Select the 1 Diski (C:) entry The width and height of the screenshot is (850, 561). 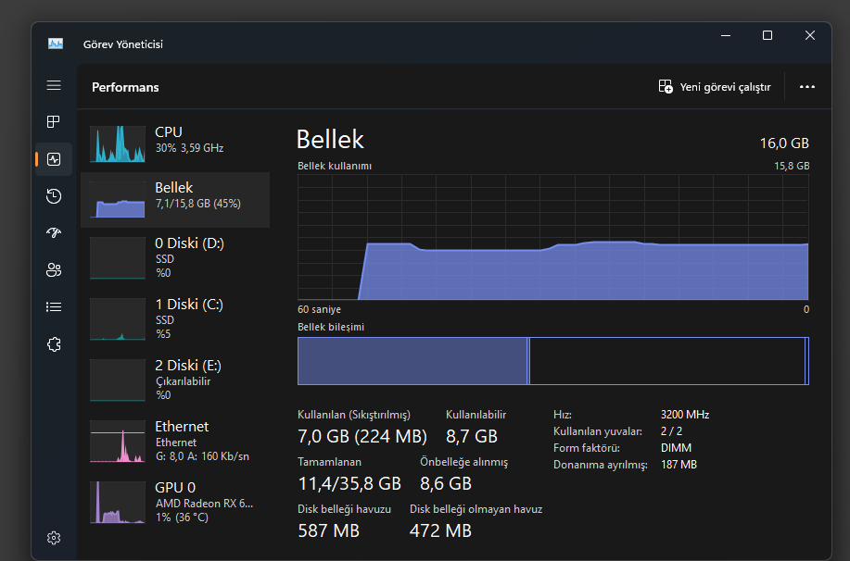[175, 318]
